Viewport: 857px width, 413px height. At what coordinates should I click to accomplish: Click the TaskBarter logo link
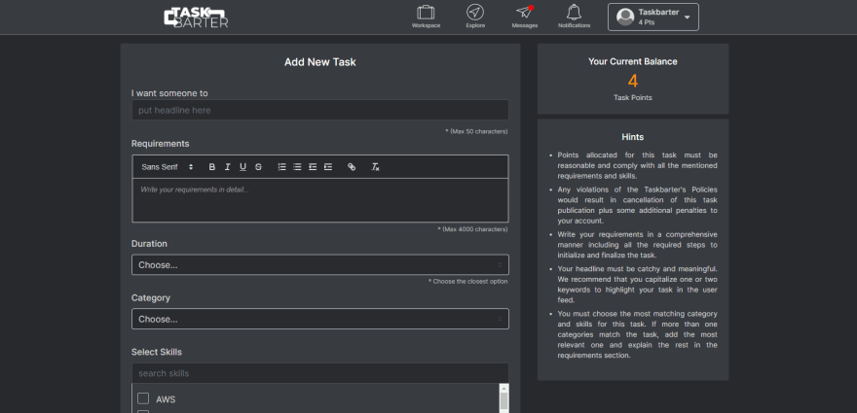(196, 17)
